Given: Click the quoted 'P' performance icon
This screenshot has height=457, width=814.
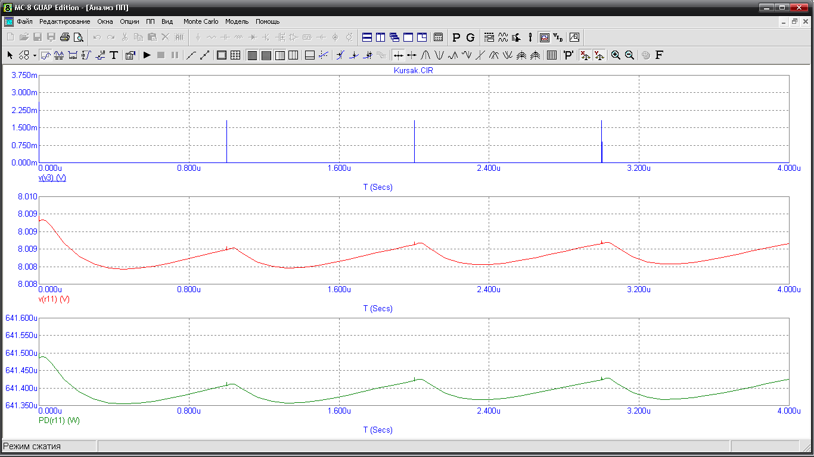Looking at the screenshot, I should pos(568,55).
